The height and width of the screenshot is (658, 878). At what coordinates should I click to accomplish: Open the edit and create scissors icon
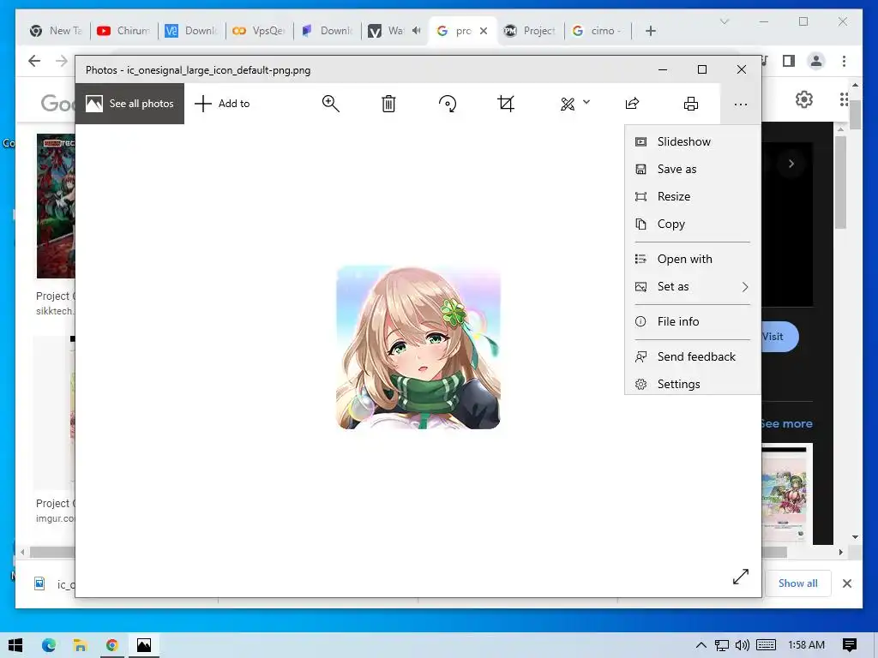coord(568,104)
